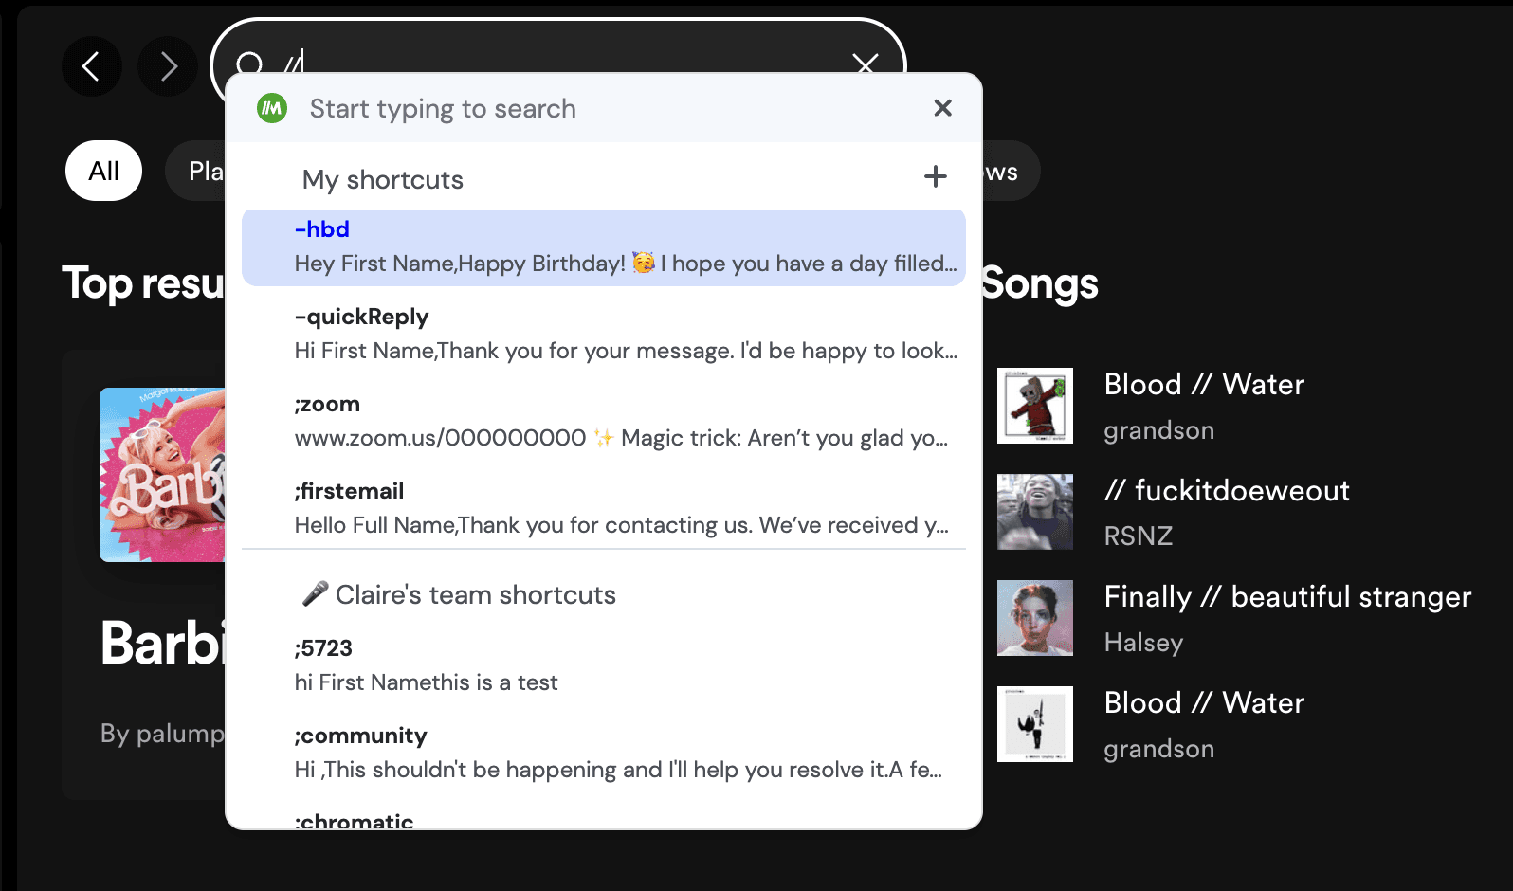
Task: Click the RSNZ artist name
Action: 1139,536
